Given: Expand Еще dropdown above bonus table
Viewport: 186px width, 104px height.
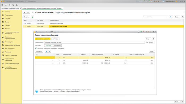Looking at the screenshot, I should tap(152, 51).
